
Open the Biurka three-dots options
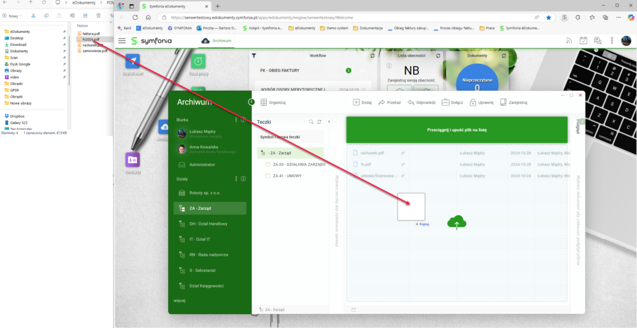click(x=236, y=120)
